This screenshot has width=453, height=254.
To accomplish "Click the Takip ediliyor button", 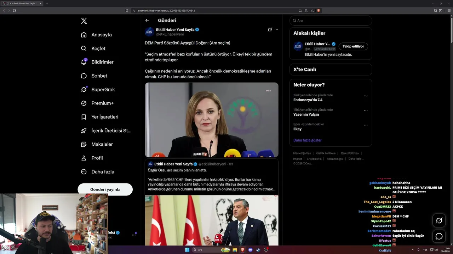I will pyautogui.click(x=353, y=46).
